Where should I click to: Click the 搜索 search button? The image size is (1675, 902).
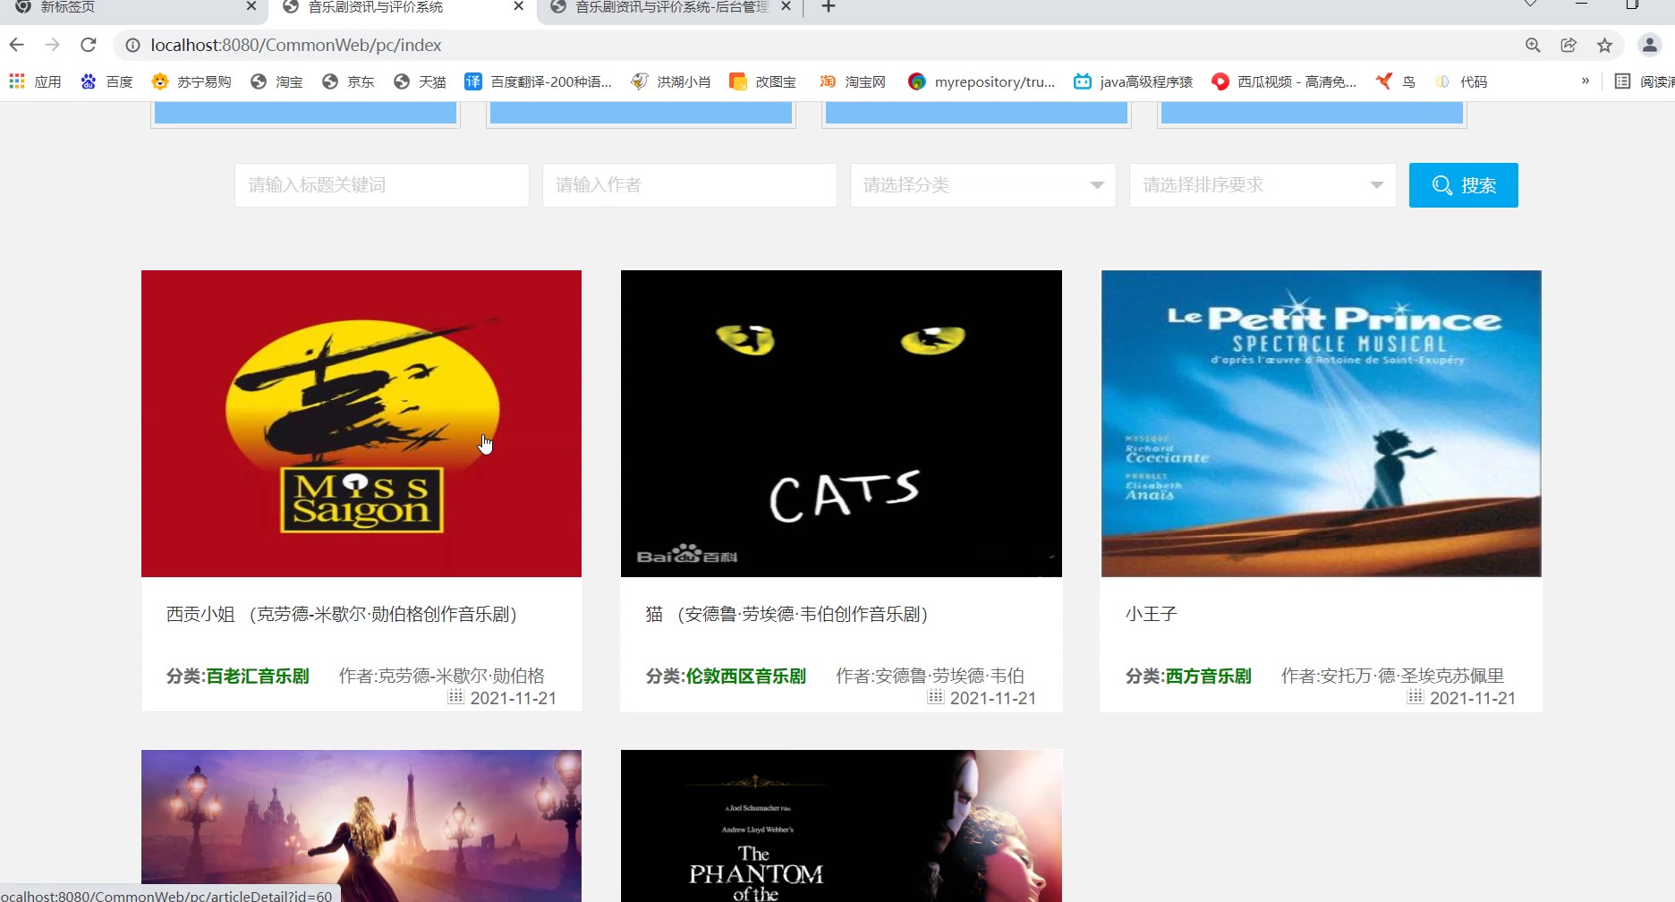(1464, 185)
